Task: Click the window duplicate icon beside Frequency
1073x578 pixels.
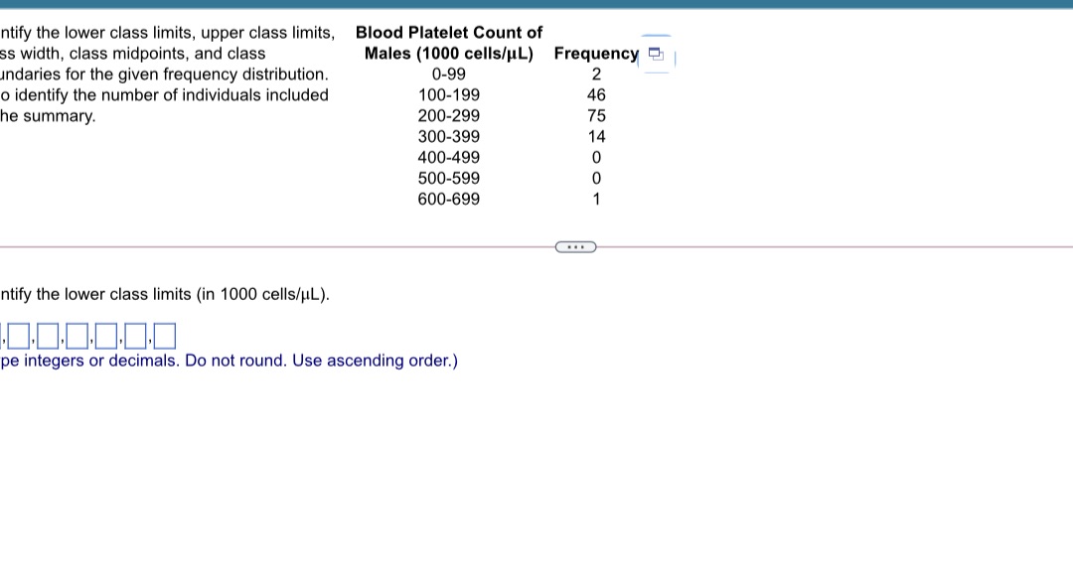Action: pos(656,56)
